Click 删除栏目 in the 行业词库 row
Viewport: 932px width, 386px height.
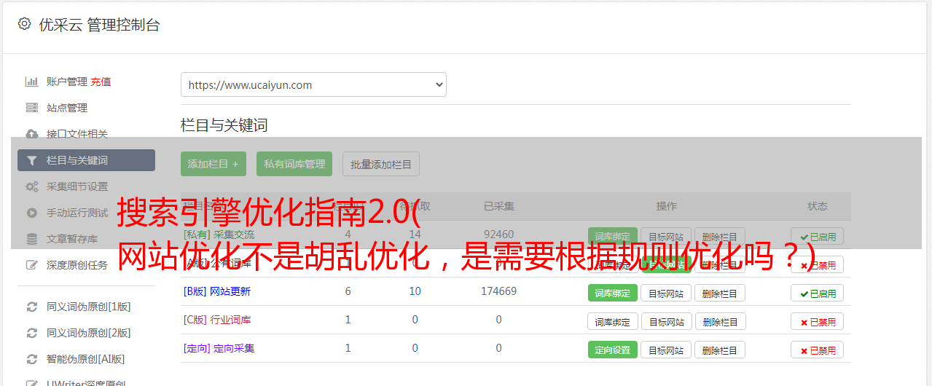[720, 321]
